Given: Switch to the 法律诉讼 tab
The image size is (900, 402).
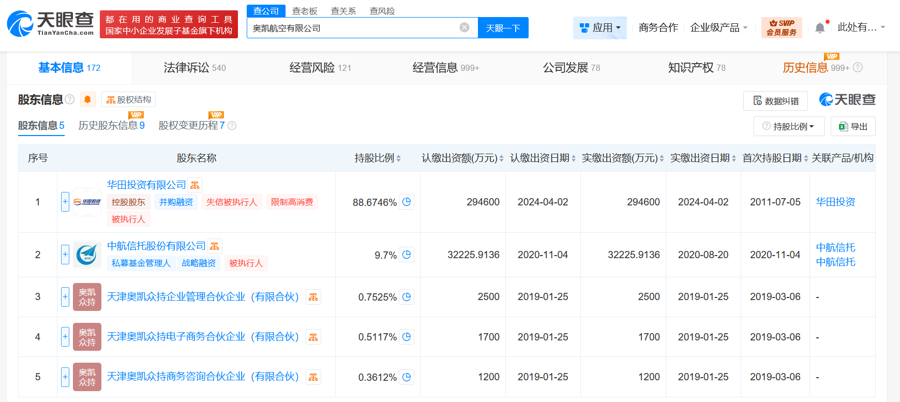Looking at the screenshot, I should pyautogui.click(x=194, y=68).
